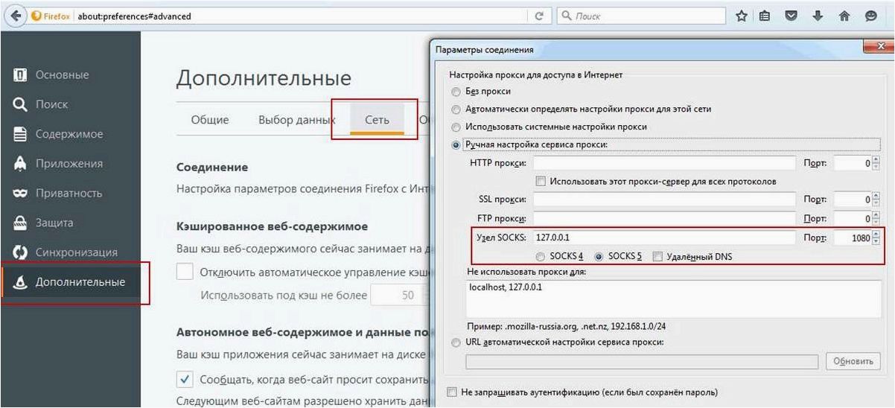This screenshot has width=895, height=408.
Task: Open the Pocket icon in toolbar
Action: click(x=792, y=16)
